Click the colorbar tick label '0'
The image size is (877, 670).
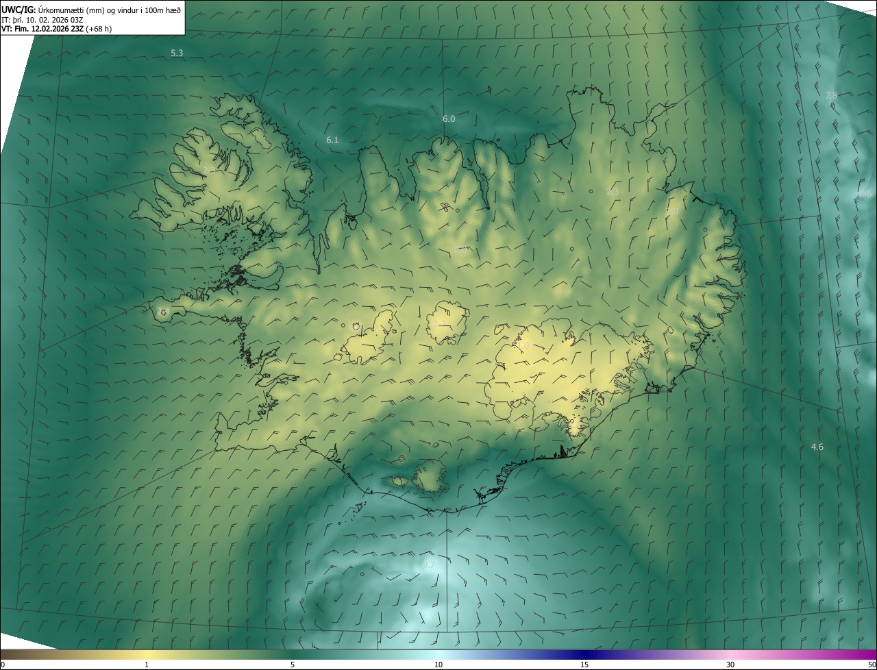[3, 665]
